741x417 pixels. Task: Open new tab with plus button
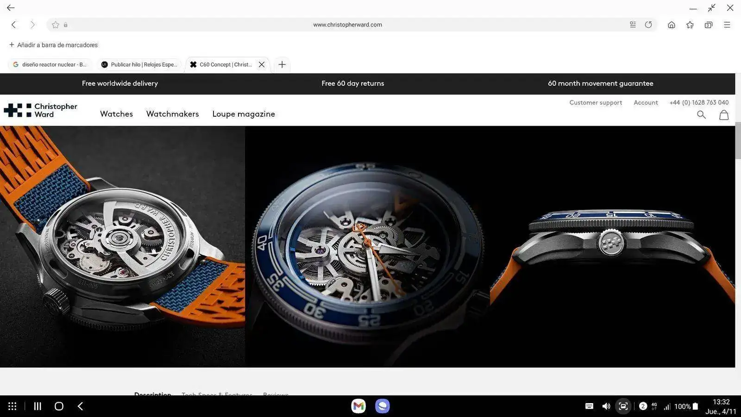(282, 64)
